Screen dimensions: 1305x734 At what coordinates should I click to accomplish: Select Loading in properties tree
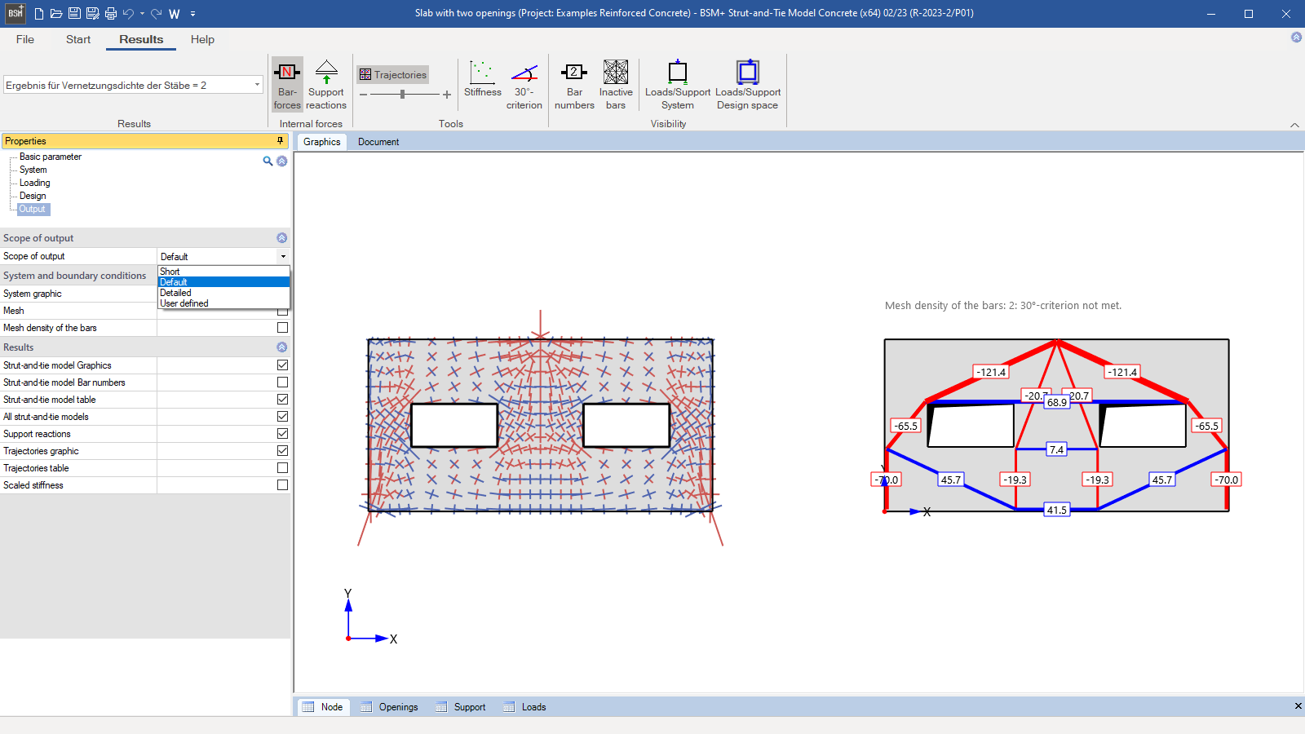click(x=35, y=183)
